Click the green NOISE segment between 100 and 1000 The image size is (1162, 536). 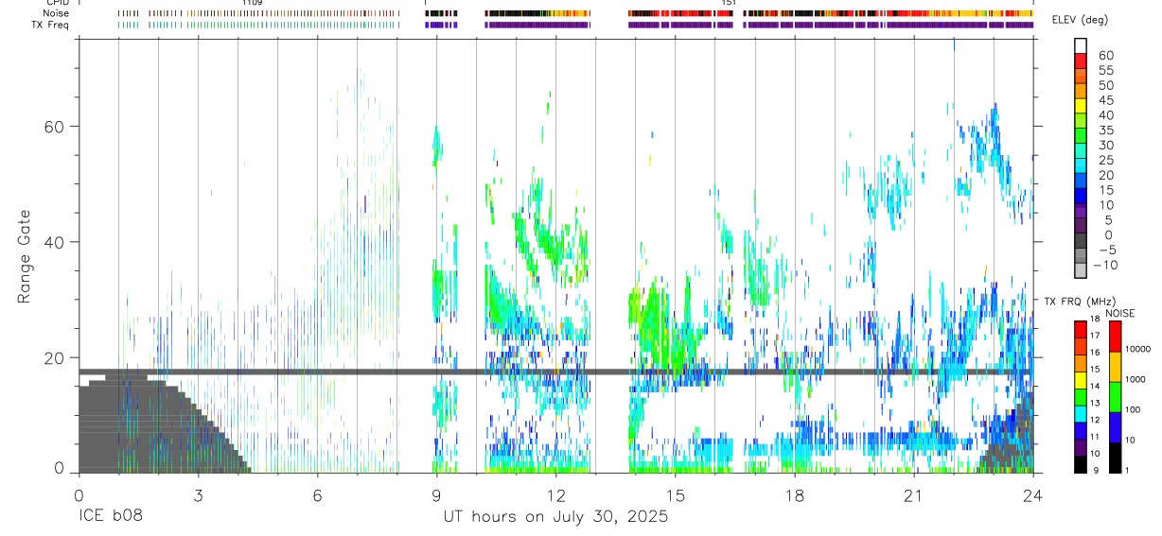point(1114,397)
